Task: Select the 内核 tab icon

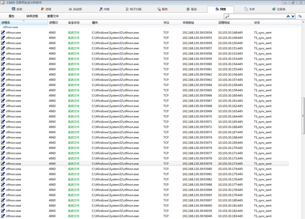Action: click(101, 9)
